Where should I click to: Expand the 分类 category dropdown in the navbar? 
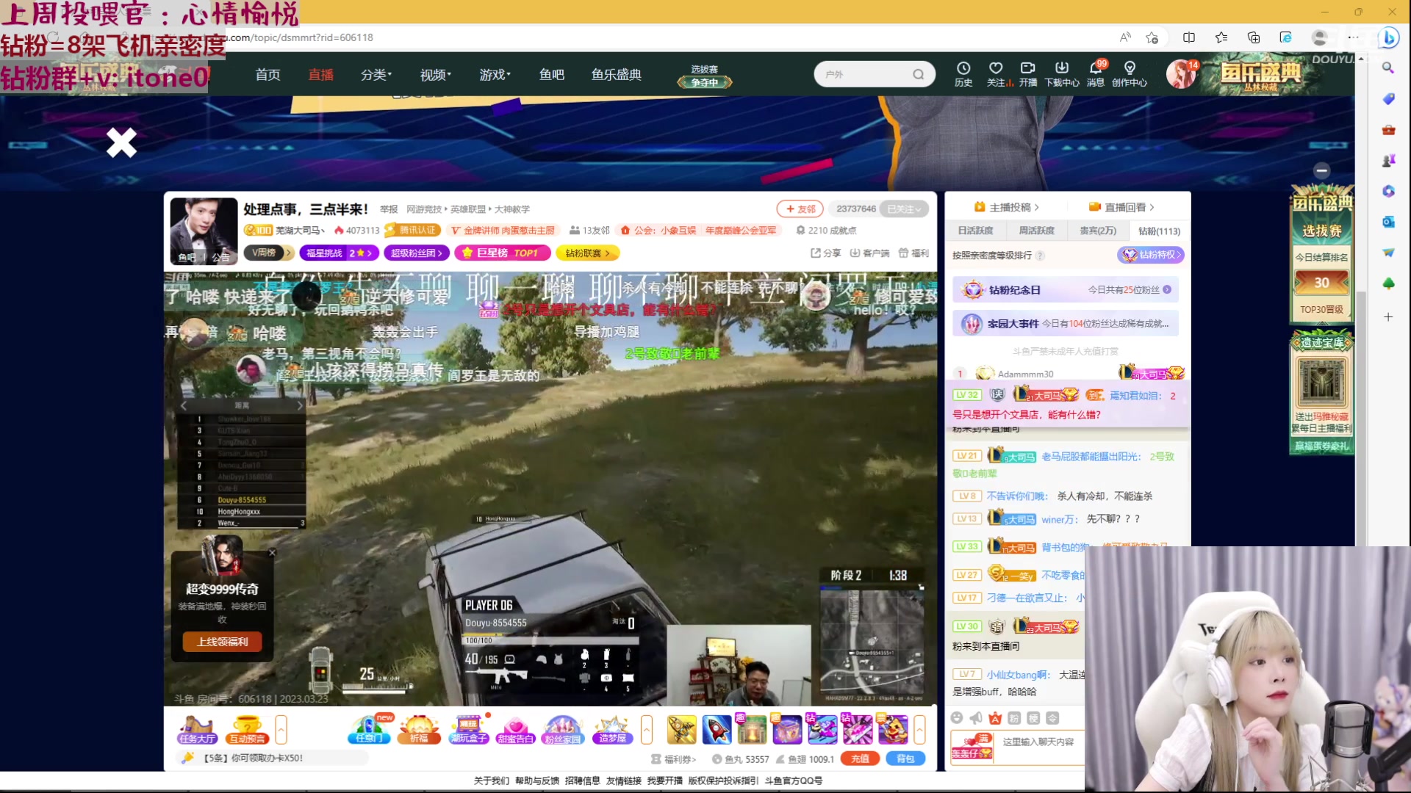(x=376, y=74)
